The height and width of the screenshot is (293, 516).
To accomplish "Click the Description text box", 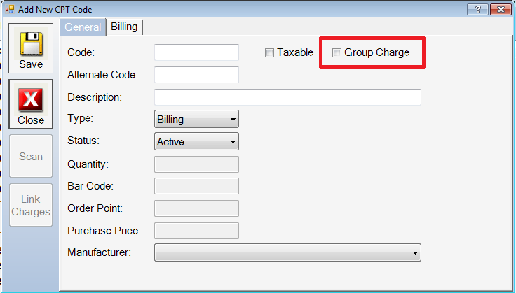I will tap(287, 97).
